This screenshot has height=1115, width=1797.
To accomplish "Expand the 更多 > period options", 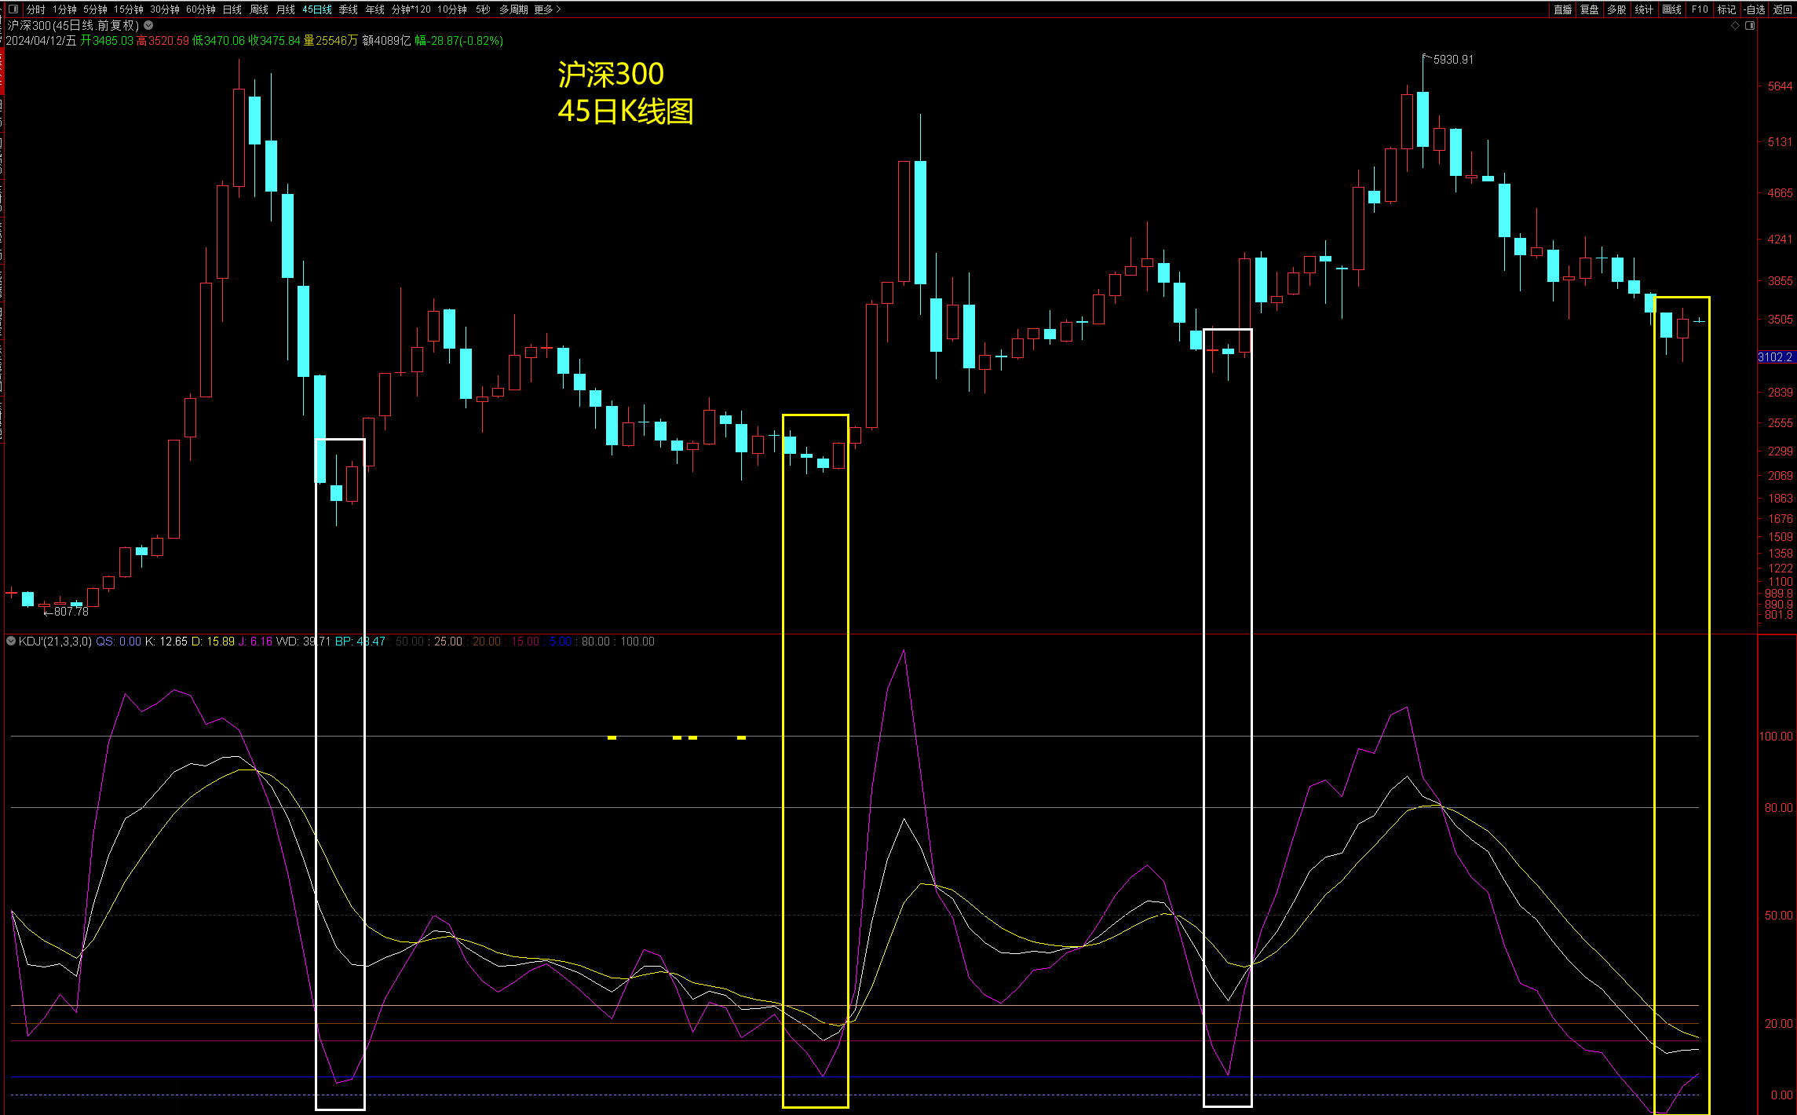I will (547, 9).
